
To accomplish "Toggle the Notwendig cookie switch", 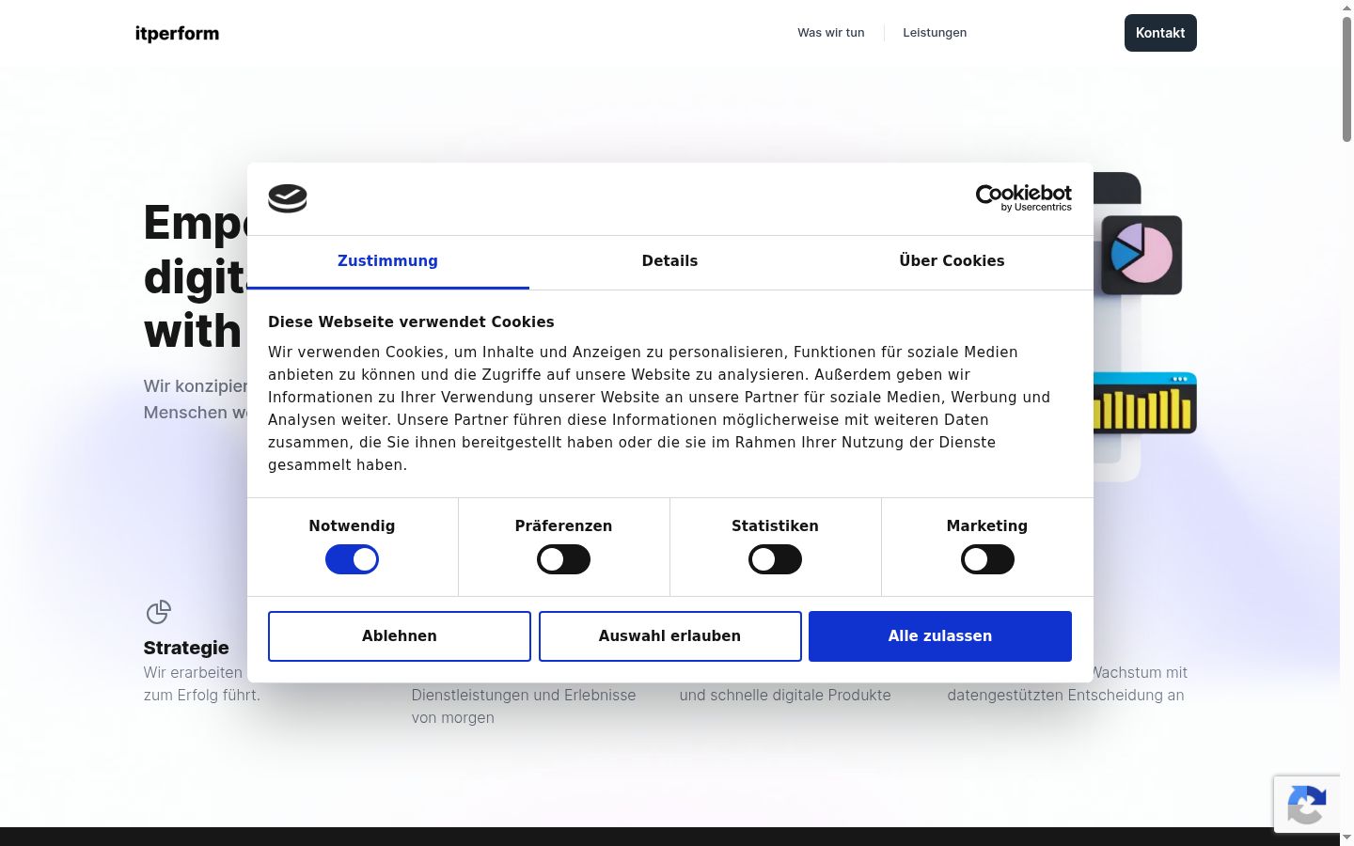I will click(352, 559).
